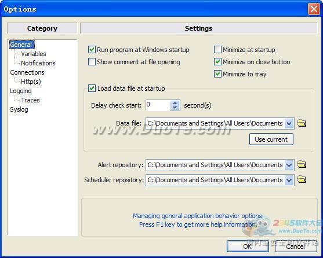Click folder icon beside Scheduler repository
This screenshot has width=323, height=258.
(302, 180)
